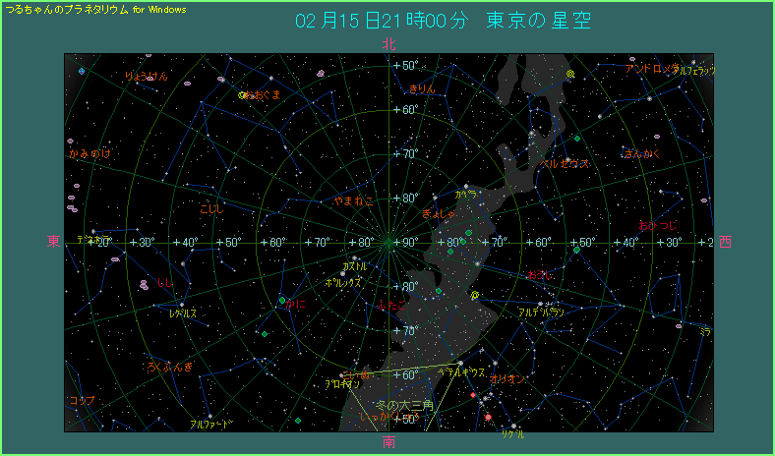Select the カペラ star label
The image size is (775, 456).
(x=464, y=195)
